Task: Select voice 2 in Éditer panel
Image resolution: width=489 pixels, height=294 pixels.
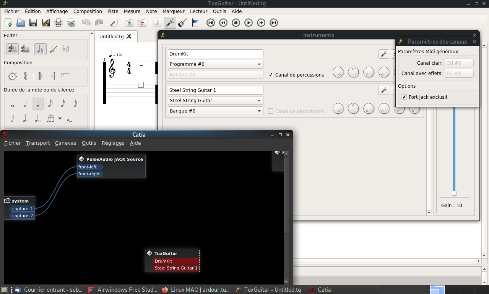Action: [x=25, y=49]
